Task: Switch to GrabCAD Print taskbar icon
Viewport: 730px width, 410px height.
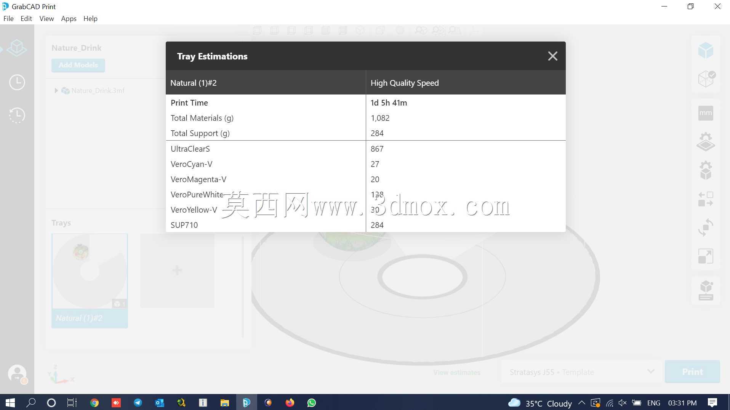Action: click(x=246, y=402)
